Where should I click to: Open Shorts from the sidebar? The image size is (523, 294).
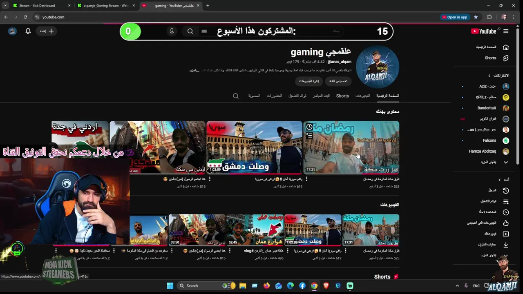click(496, 58)
